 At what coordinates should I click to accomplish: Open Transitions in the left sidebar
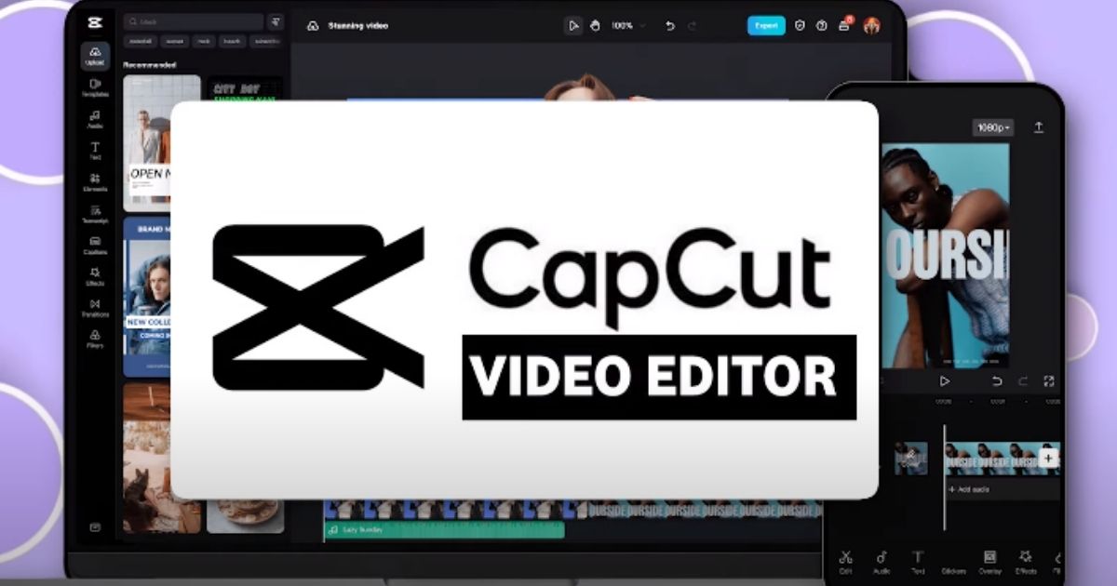(x=95, y=308)
